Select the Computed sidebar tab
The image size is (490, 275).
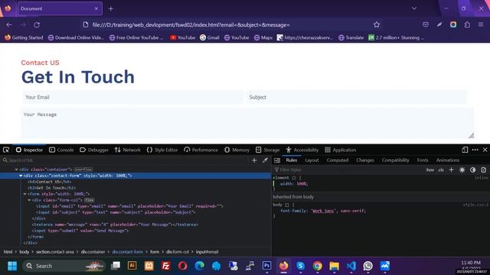click(338, 160)
